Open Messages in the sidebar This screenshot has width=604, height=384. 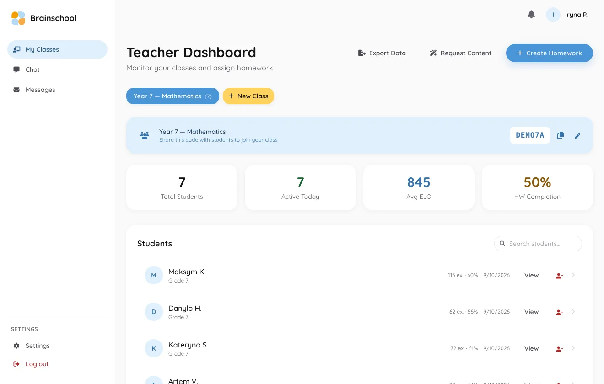57,90
